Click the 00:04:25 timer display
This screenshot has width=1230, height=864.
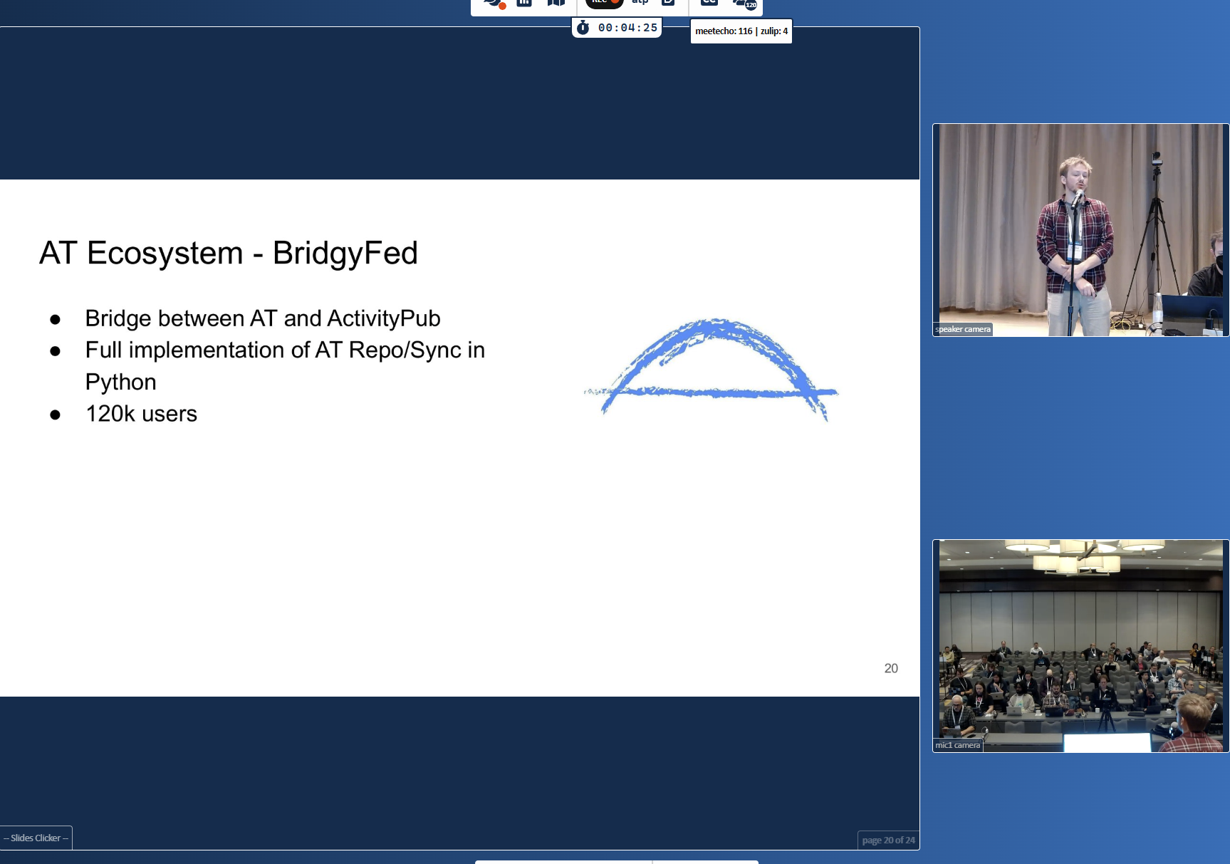tap(627, 28)
